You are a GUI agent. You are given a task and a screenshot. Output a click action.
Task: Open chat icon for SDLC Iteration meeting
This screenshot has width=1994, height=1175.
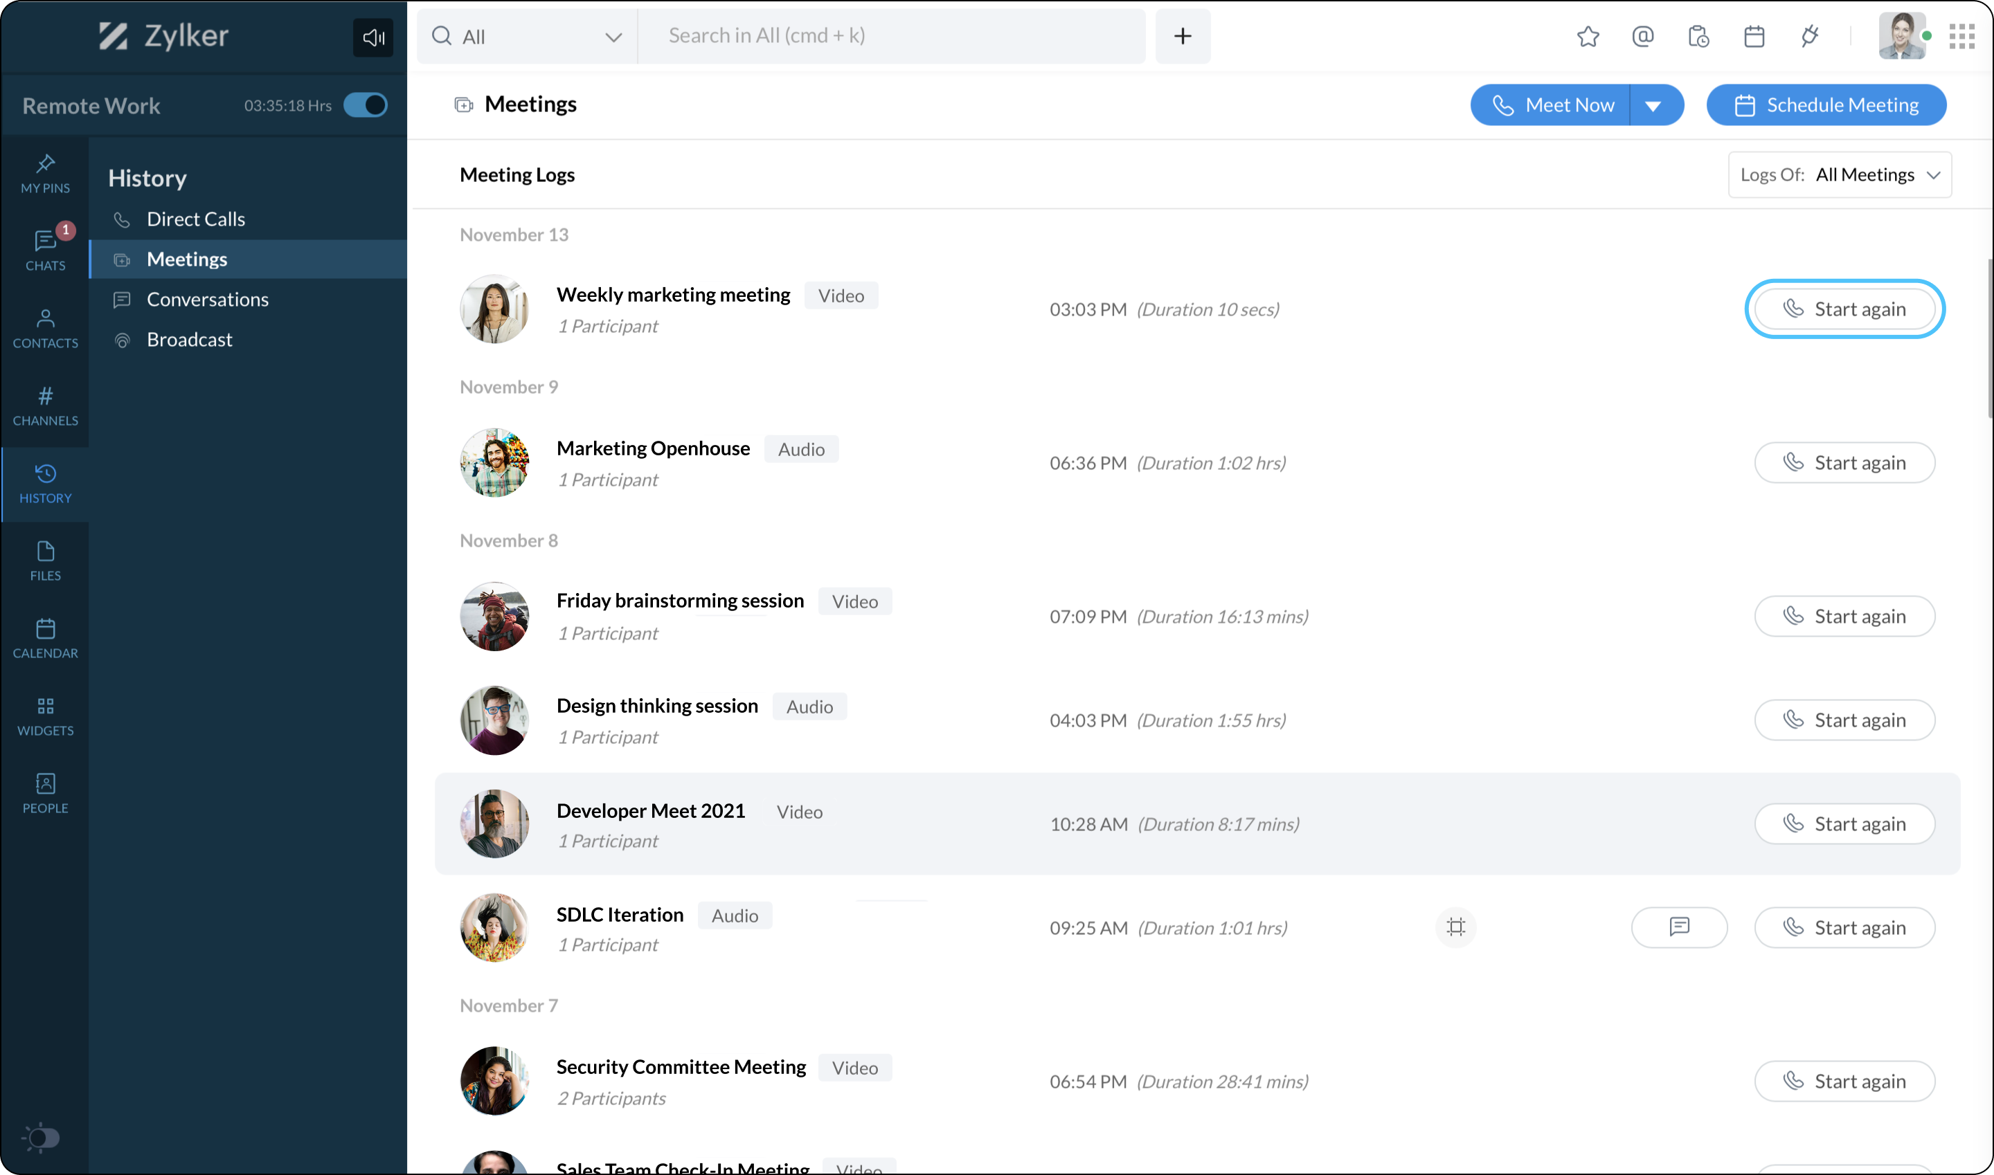(x=1679, y=927)
